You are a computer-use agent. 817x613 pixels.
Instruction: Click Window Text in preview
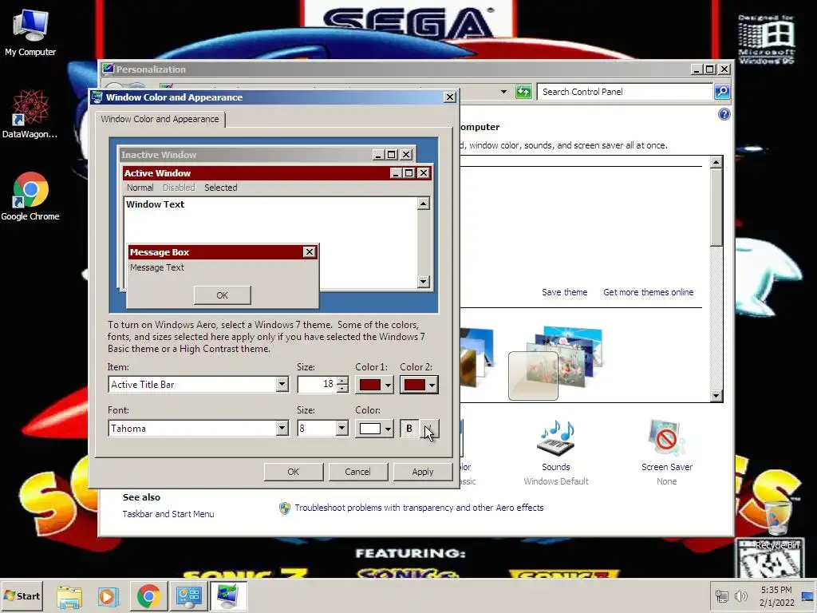156,204
